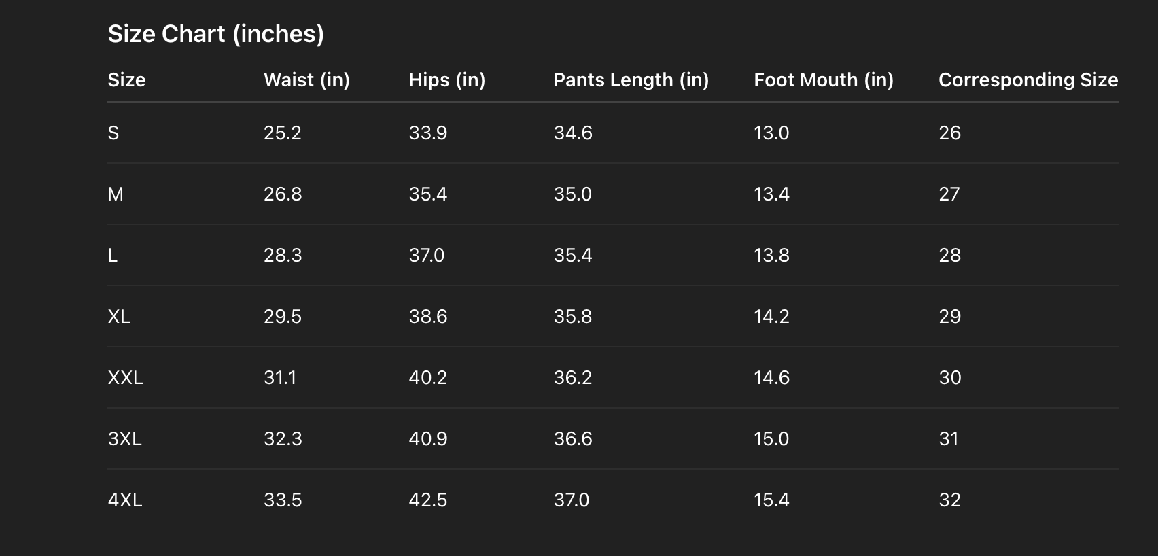Click the 3XL size row label
The image size is (1158, 556).
[x=125, y=439]
